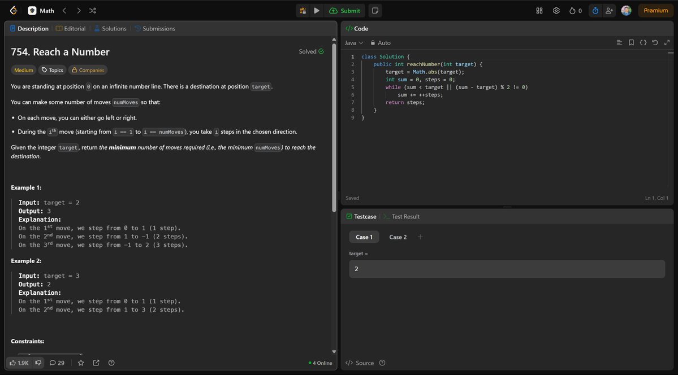Open the notes icon beside Submit
The width and height of the screenshot is (678, 375).
375,10
